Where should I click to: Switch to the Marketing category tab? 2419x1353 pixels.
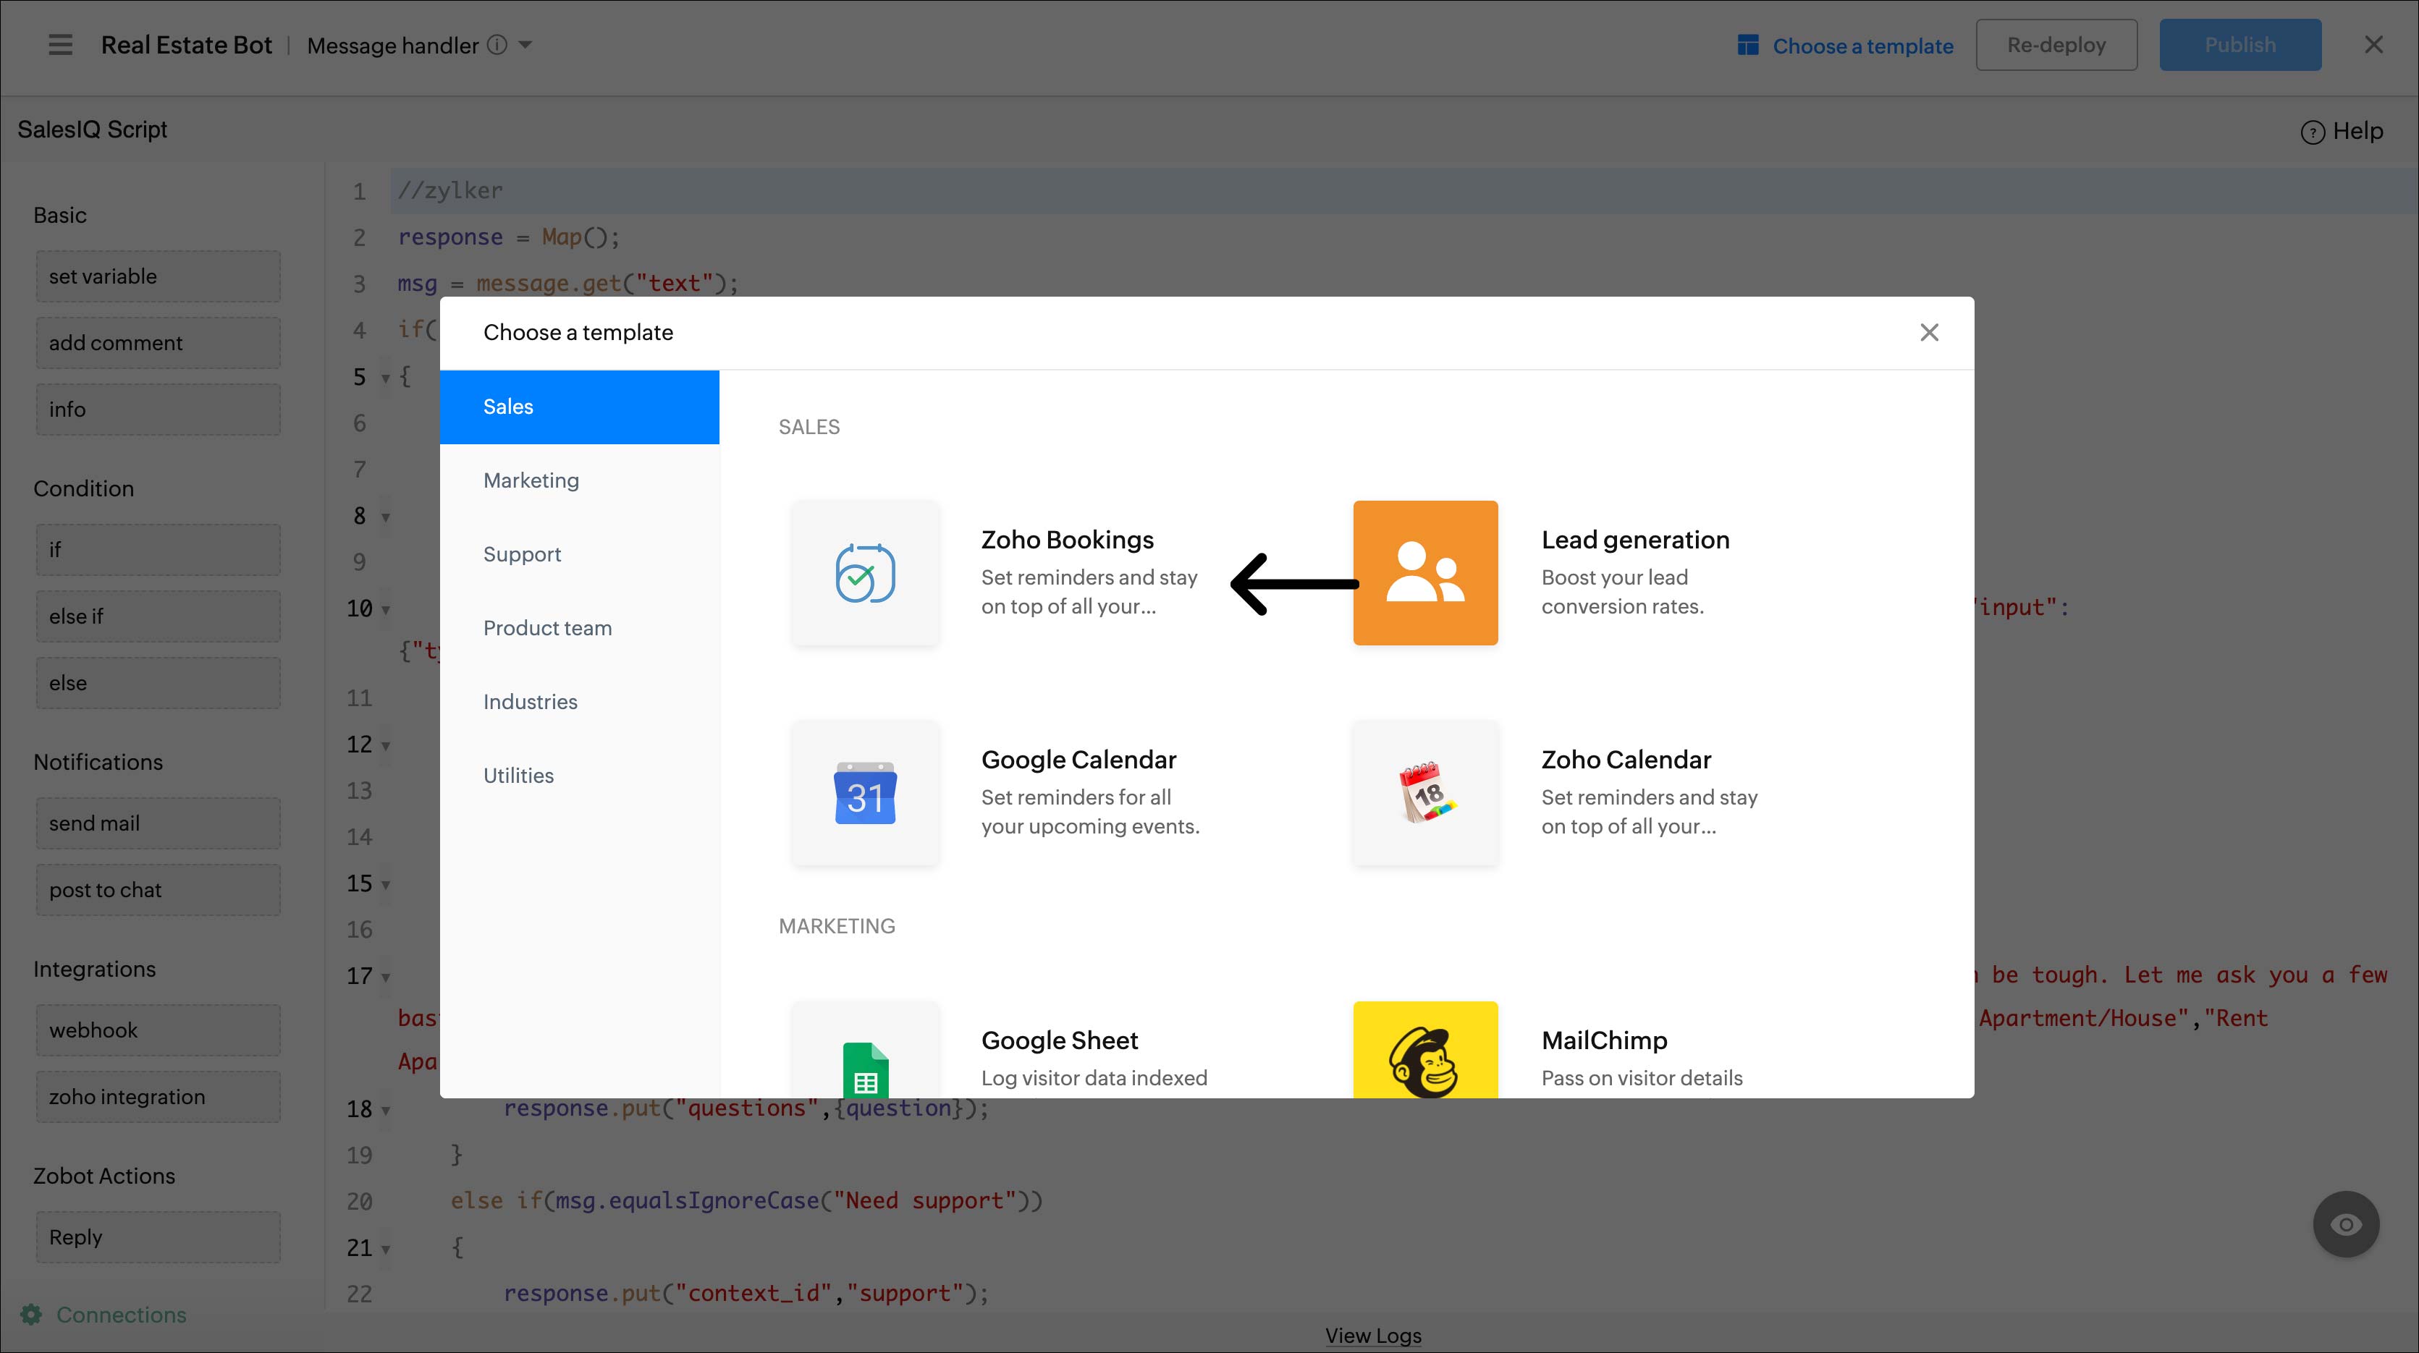pyautogui.click(x=531, y=480)
